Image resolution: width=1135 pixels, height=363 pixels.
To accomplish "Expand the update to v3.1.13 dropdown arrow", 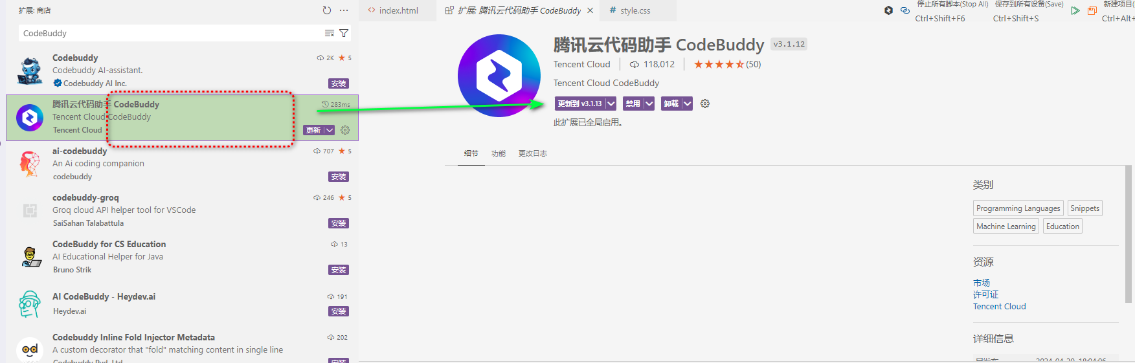I will pyautogui.click(x=611, y=104).
